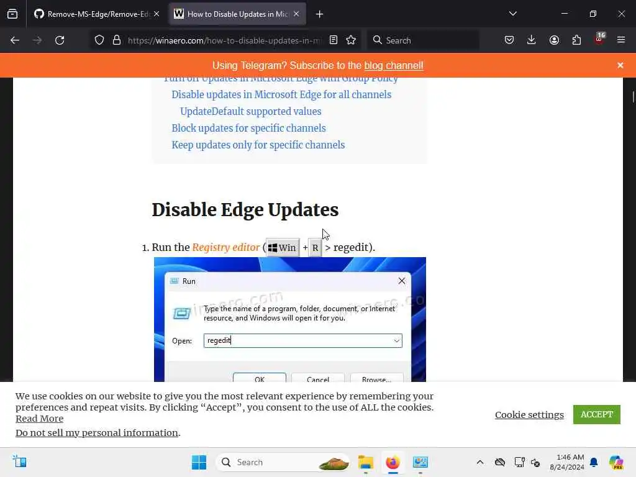
Task: Reload the current page
Action: click(60, 40)
